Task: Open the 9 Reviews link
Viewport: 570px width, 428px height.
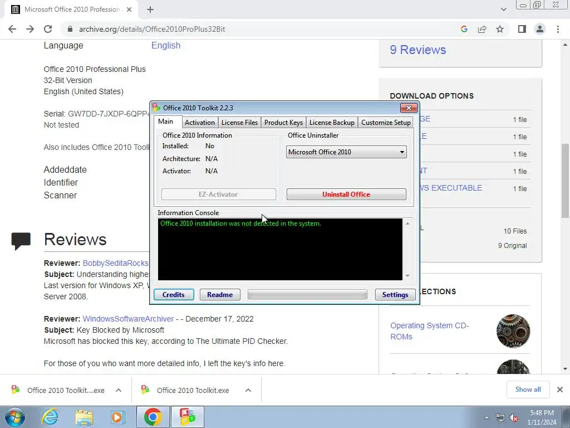Action: (x=417, y=50)
